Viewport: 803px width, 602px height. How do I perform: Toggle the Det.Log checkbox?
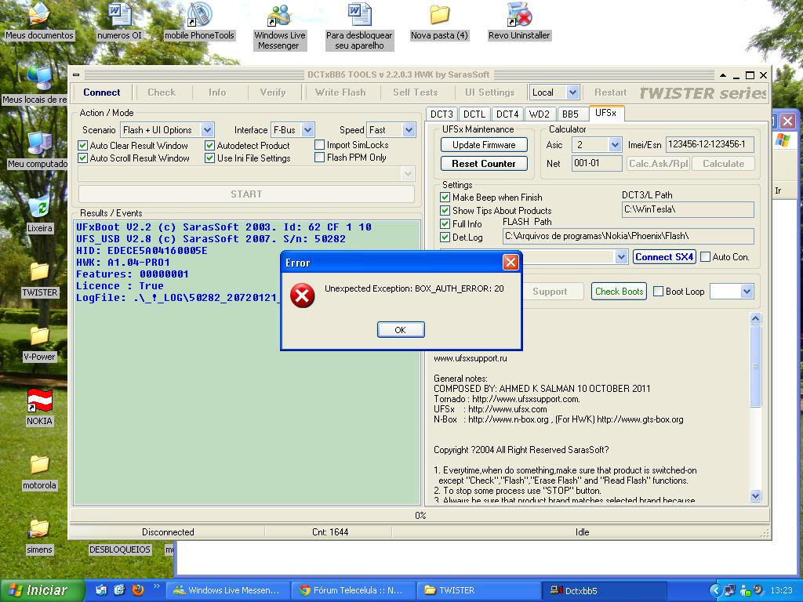tap(445, 237)
